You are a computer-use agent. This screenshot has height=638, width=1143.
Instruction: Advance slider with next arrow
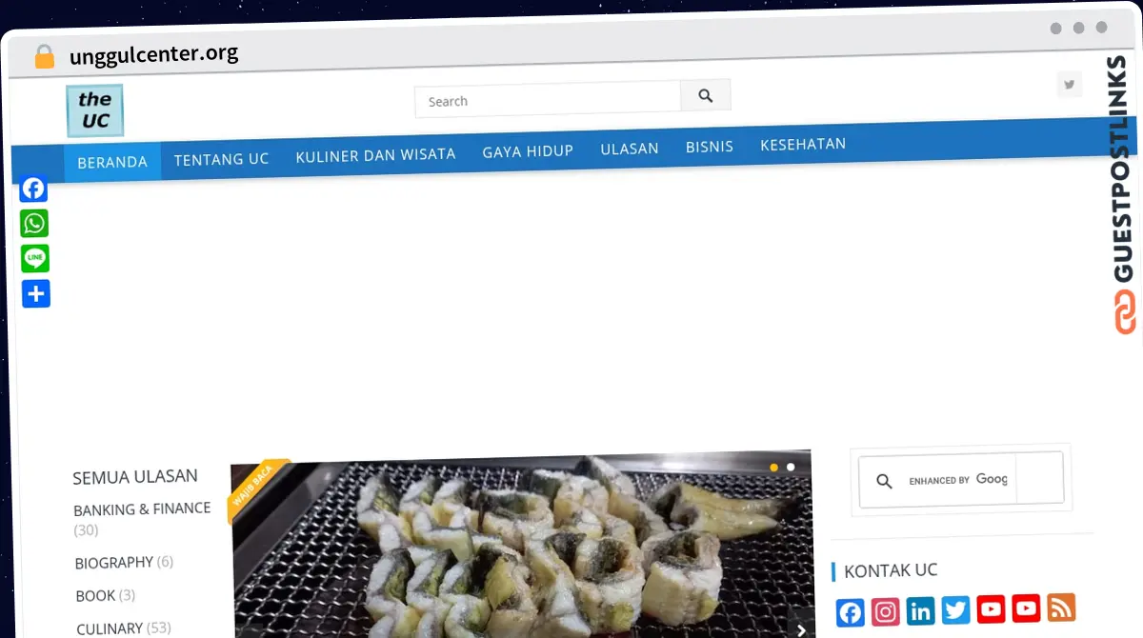click(x=801, y=628)
